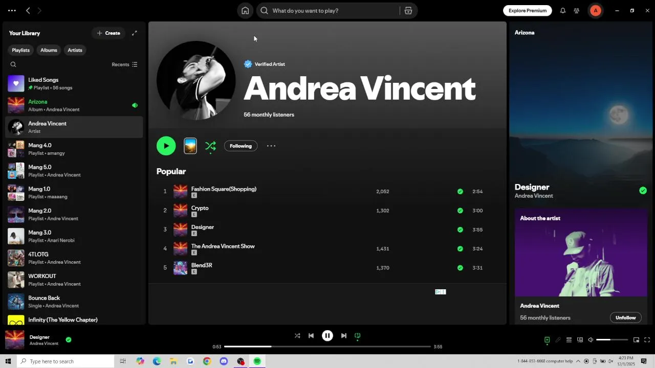The height and width of the screenshot is (368, 655).
Task: Open the Recents sort dropdown
Action: coord(124,64)
